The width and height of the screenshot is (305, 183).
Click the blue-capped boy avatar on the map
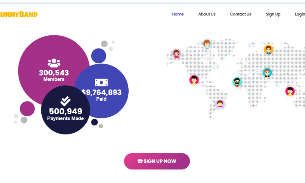coord(267,72)
